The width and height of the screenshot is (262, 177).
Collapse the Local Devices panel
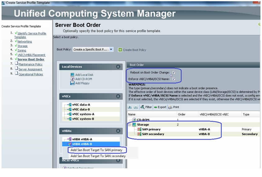pos(118,67)
